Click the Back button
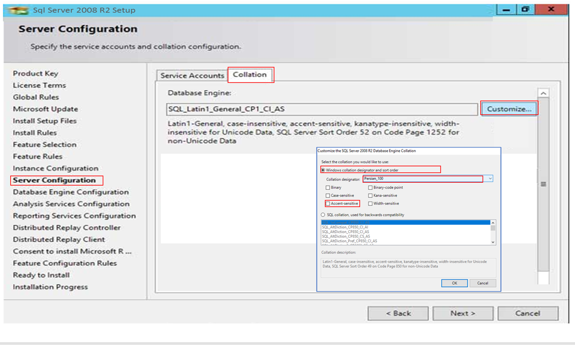The height and width of the screenshot is (345, 575). [398, 314]
